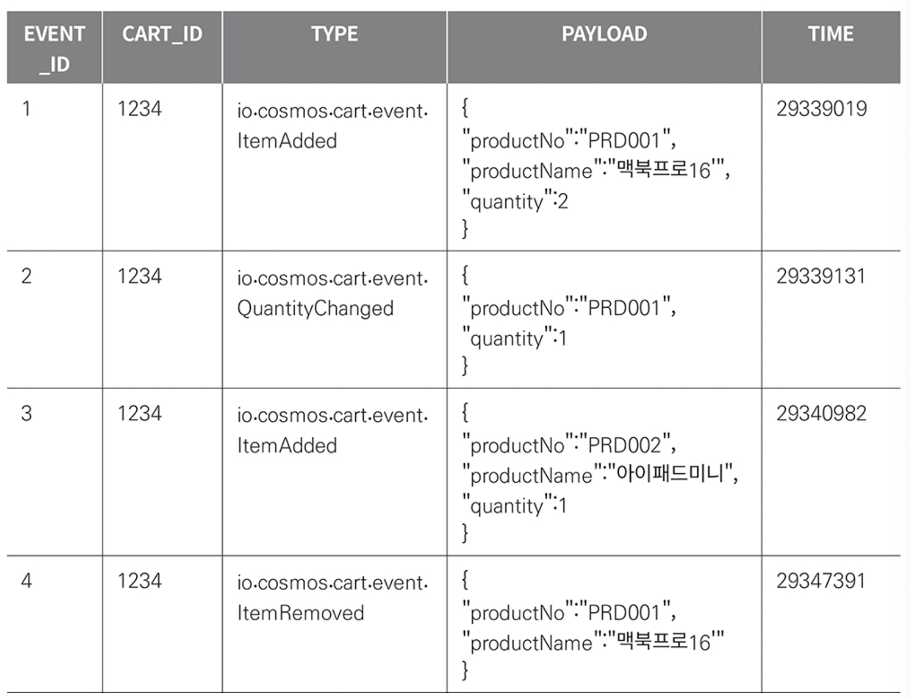The width and height of the screenshot is (910, 699).
Task: Click the ItemRemoved event type cell
Action: pos(300,613)
